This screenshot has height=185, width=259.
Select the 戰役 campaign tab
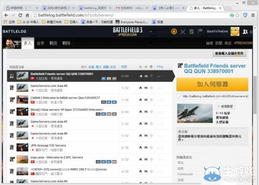(53, 43)
